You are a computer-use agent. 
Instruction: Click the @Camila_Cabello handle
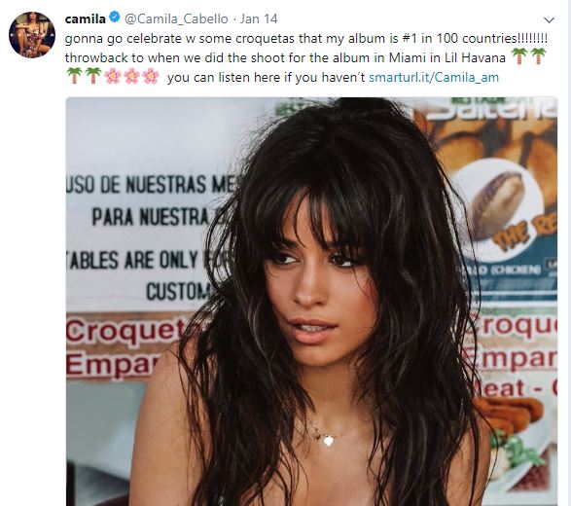pos(176,18)
